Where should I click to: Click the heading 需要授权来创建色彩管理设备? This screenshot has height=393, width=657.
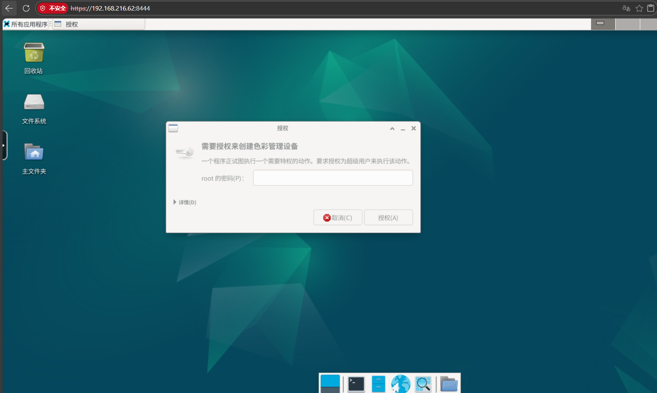tap(250, 146)
